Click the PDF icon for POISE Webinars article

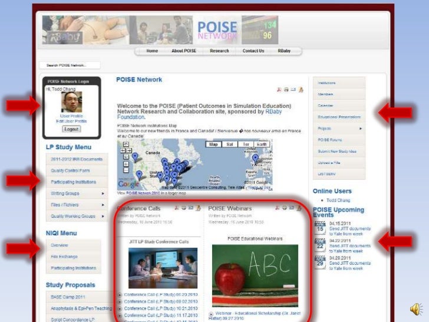[x=278, y=208]
